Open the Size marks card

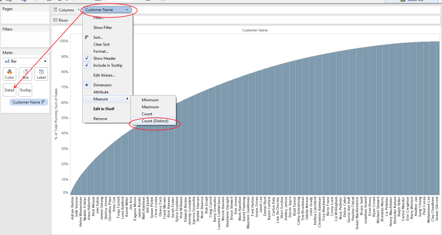pyautogui.click(x=25, y=74)
